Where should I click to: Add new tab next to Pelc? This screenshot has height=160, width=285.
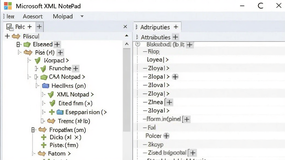pyautogui.click(x=39, y=27)
